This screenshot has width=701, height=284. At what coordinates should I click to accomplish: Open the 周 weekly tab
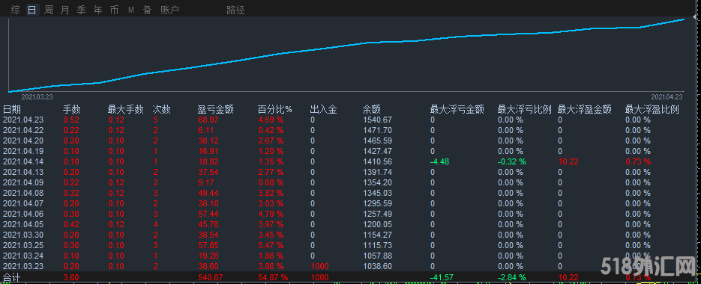point(48,10)
